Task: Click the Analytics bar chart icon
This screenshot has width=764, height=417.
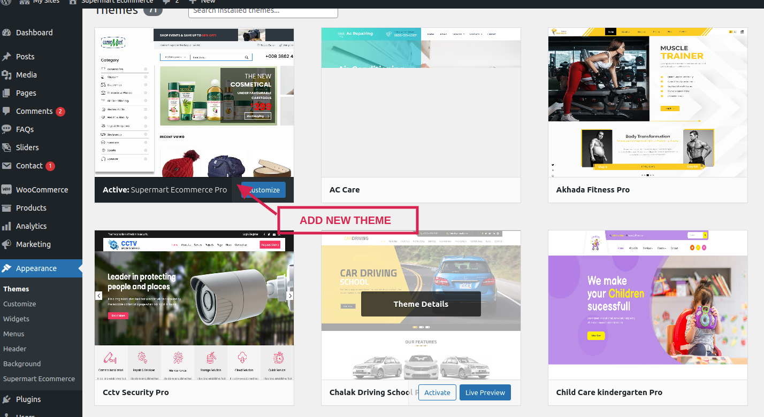Action: tap(6, 226)
